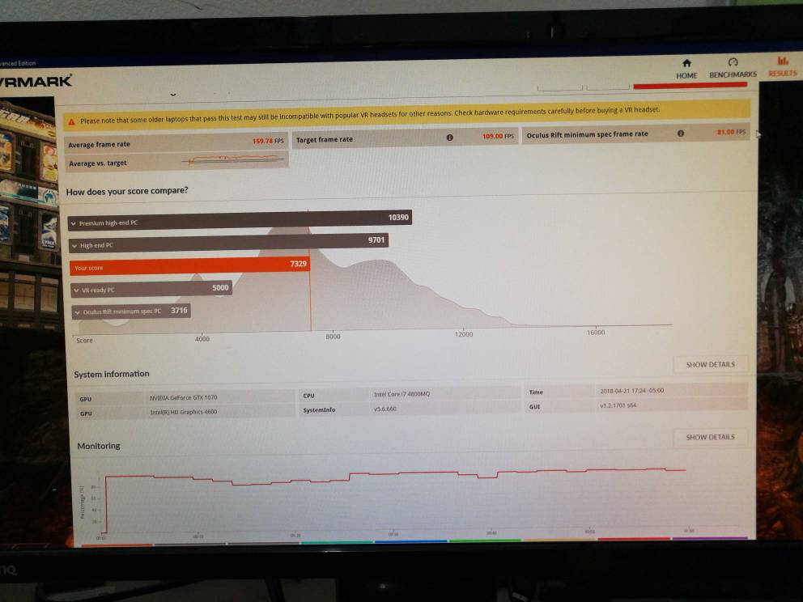Click the Intel(R) HD Graphics 4600 GPU entry
803x602 pixels.
click(183, 412)
